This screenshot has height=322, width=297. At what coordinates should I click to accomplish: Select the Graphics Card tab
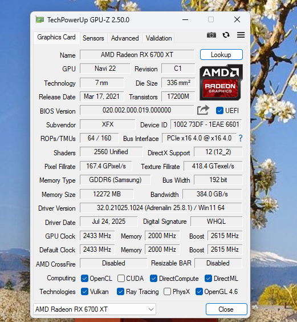click(56, 37)
